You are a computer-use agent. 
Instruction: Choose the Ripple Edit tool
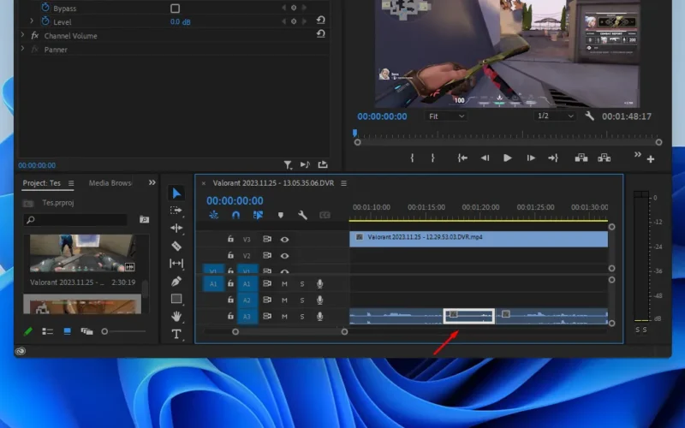tap(176, 228)
